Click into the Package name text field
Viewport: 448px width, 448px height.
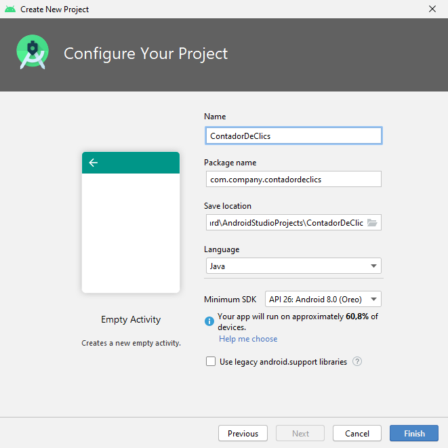tap(293, 180)
